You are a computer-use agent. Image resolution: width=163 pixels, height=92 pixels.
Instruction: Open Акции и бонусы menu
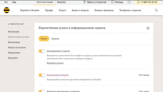80,10
